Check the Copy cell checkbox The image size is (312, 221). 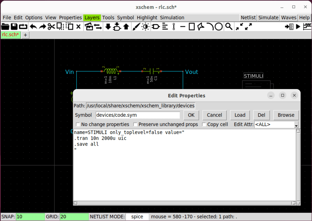point(204,125)
